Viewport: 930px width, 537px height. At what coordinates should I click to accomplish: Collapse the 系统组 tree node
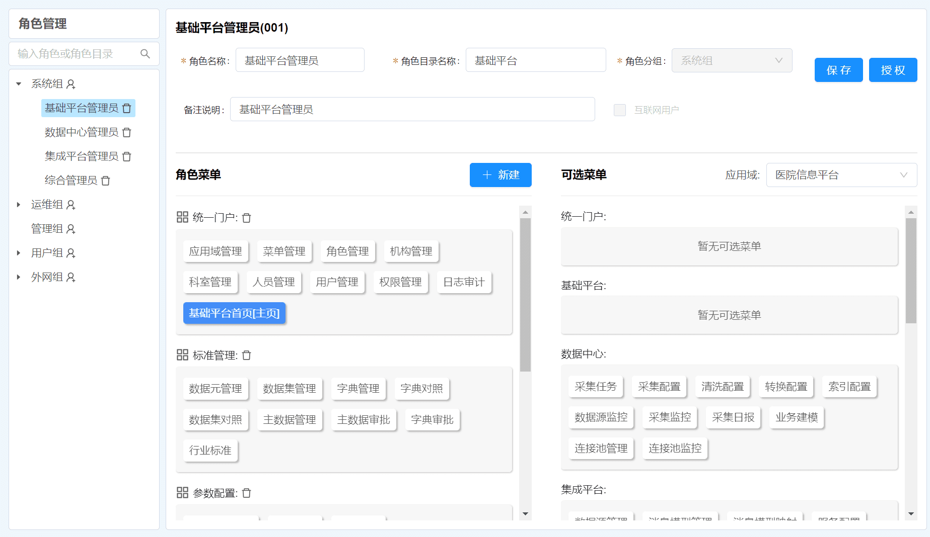19,84
